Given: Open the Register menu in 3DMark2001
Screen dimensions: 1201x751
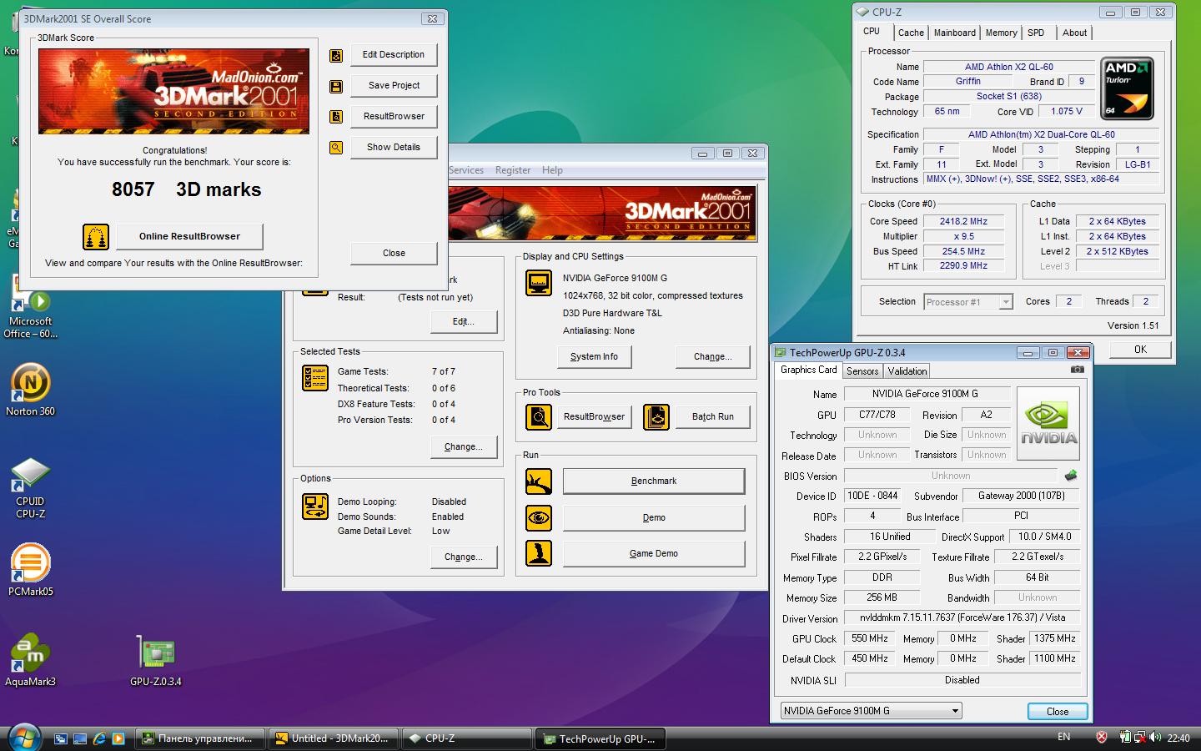Looking at the screenshot, I should point(513,170).
